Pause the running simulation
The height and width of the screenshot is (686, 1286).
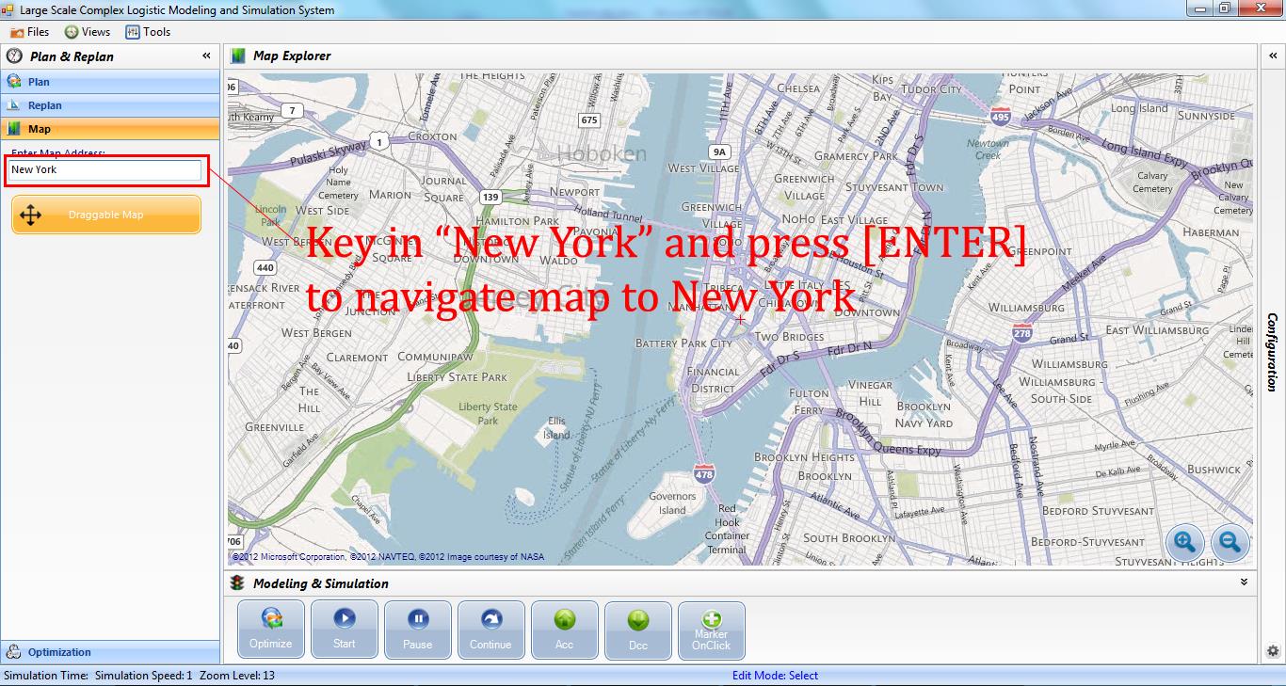(x=417, y=629)
